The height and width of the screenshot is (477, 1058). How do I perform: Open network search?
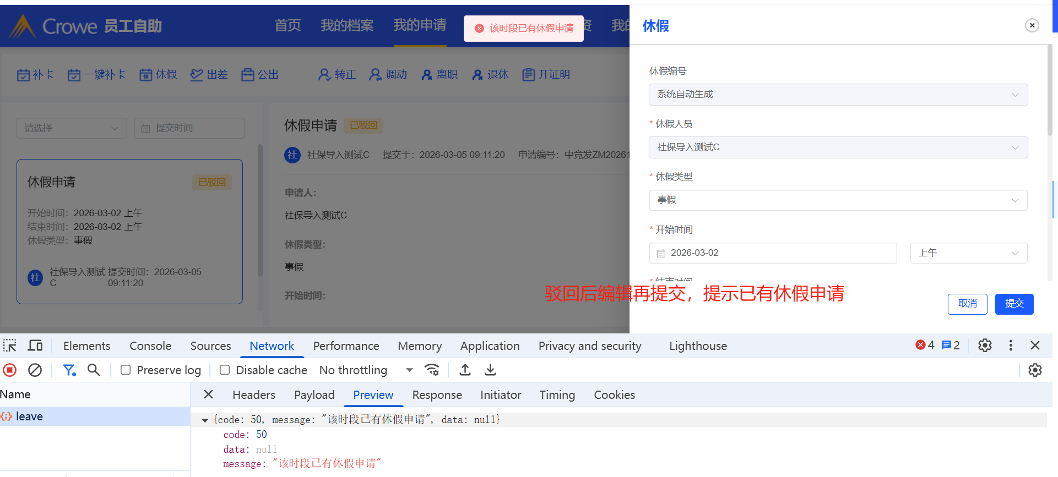pos(94,370)
